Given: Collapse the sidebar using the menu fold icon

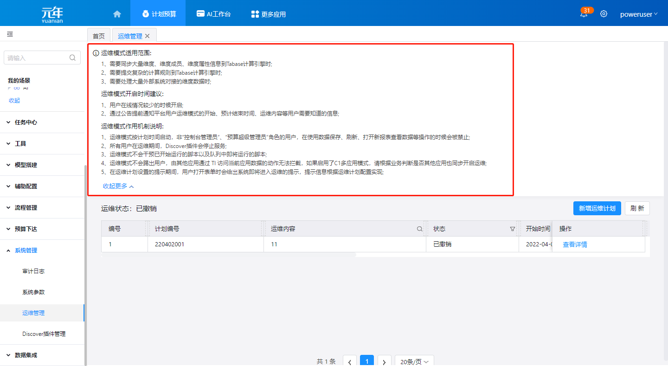Looking at the screenshot, I should coord(10,34).
